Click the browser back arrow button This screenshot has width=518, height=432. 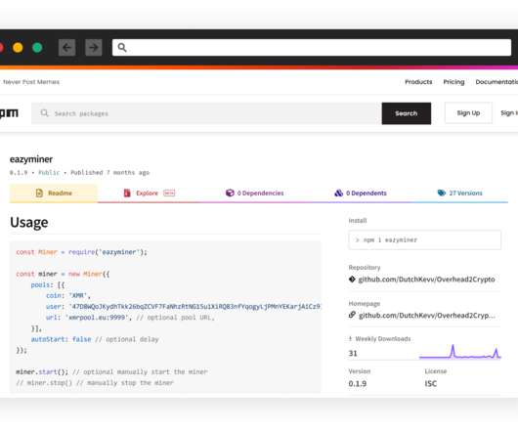(x=67, y=48)
